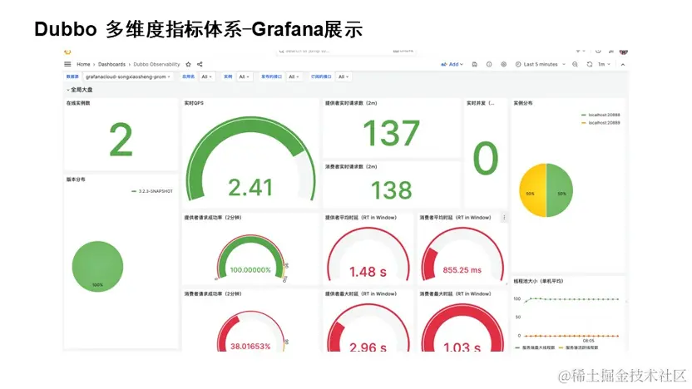692x389 pixels.
Task: Toggle 3.2.3-SNAPSHOT legend entry
Action: [152, 191]
